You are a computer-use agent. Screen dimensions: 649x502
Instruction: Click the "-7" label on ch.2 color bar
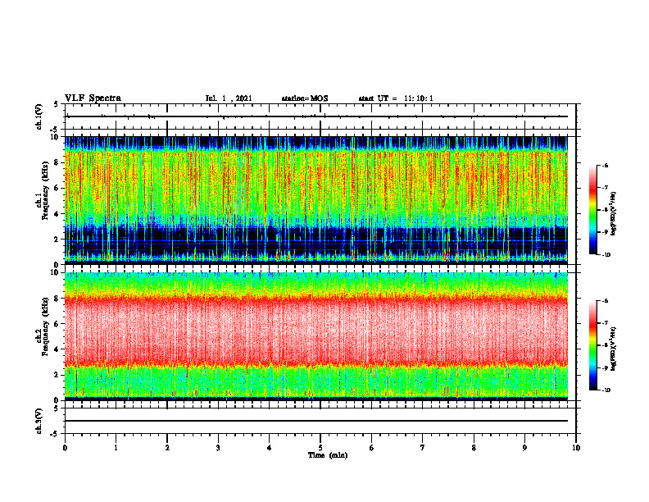tap(605, 323)
